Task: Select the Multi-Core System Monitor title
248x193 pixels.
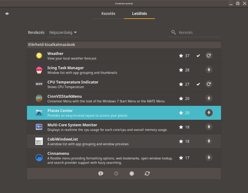Action: pyautogui.click(x=72, y=125)
